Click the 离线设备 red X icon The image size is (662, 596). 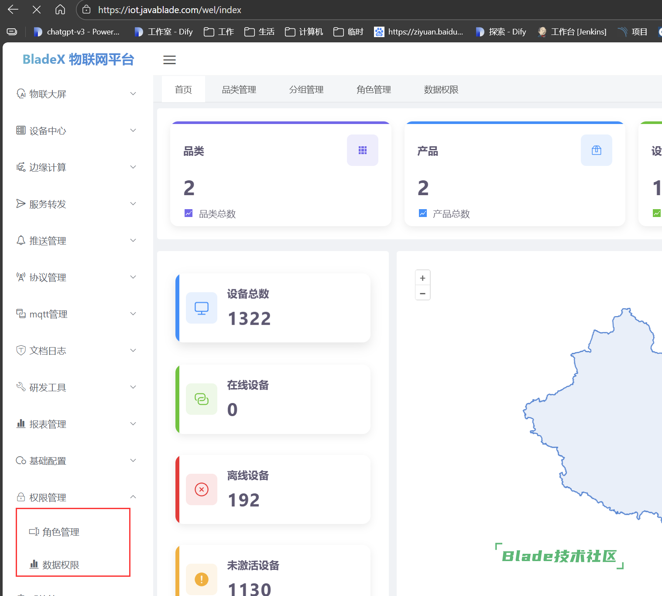(201, 489)
